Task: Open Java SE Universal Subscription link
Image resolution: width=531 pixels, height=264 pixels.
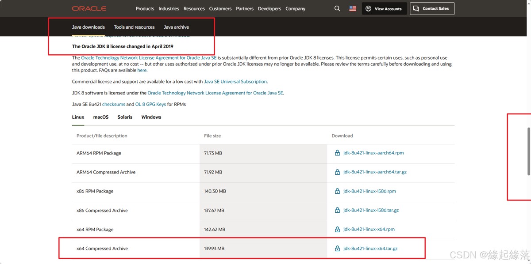Action: point(235,82)
